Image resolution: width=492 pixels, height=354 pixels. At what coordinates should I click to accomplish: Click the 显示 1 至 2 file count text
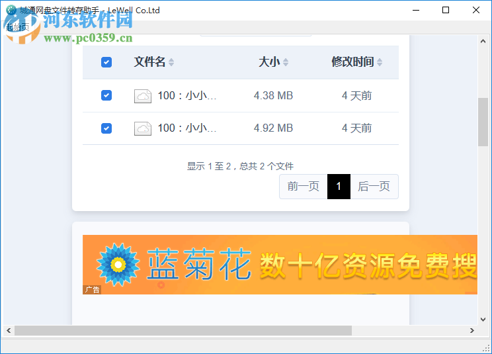240,166
